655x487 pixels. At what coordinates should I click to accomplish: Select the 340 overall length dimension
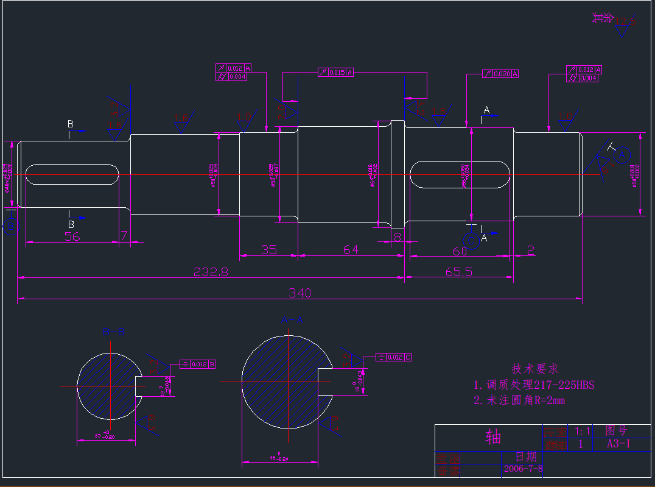coord(298,292)
